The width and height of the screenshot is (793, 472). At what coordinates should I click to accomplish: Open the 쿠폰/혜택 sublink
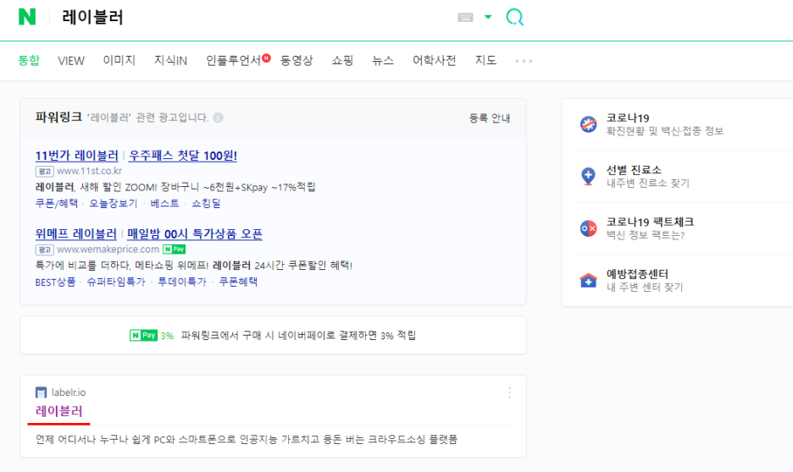(57, 204)
